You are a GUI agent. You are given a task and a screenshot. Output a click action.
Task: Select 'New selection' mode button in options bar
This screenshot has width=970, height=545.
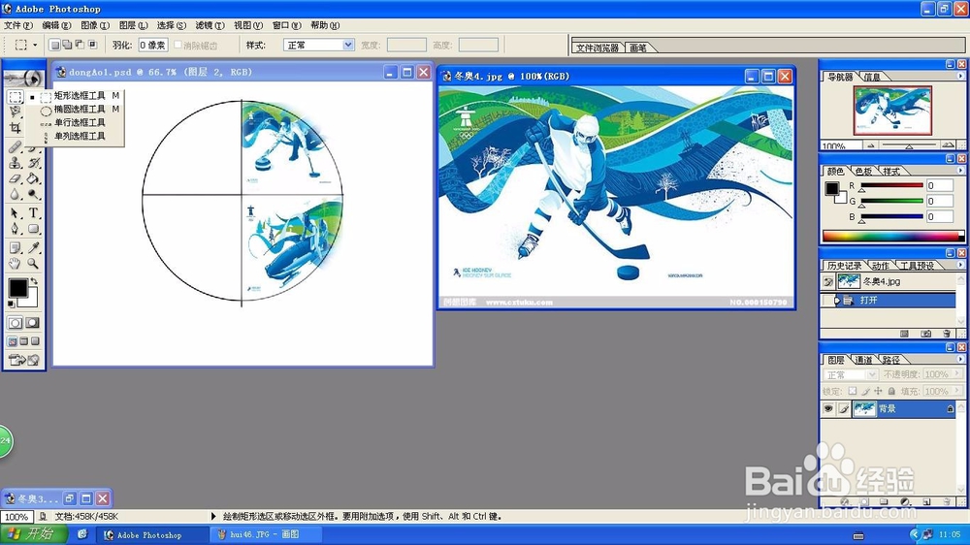point(54,45)
